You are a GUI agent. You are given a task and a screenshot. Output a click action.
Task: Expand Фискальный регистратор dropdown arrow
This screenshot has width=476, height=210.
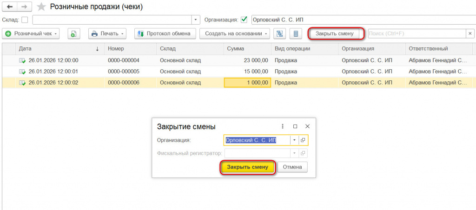pos(294,153)
